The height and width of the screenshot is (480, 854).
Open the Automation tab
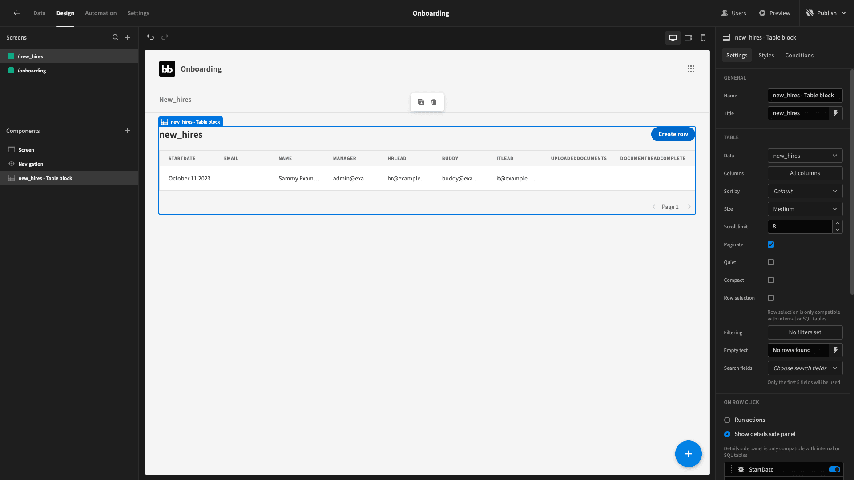pos(101,13)
